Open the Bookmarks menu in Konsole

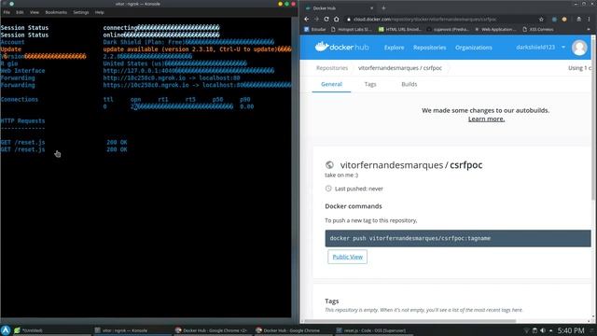(x=56, y=12)
